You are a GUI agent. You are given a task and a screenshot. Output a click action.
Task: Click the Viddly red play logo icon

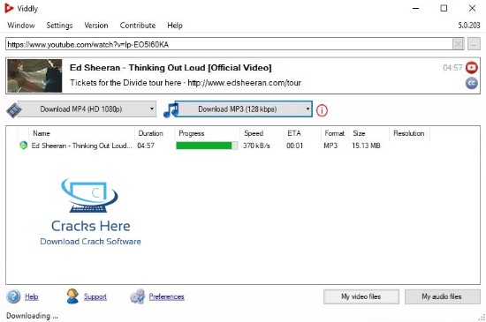pyautogui.click(x=9, y=8)
